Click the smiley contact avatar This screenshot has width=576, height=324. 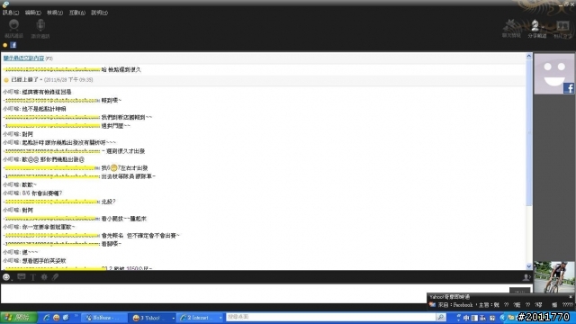pos(554,74)
